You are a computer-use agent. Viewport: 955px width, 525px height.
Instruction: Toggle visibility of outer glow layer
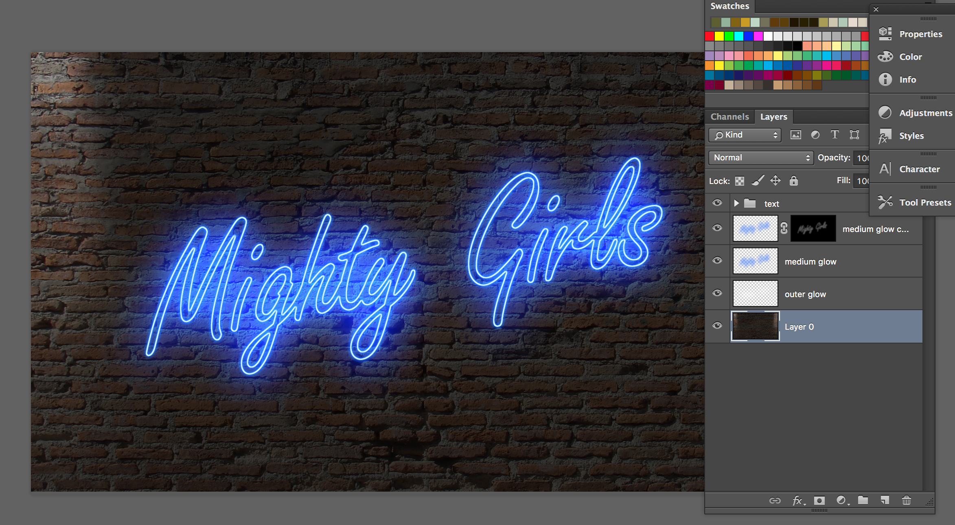click(x=717, y=293)
